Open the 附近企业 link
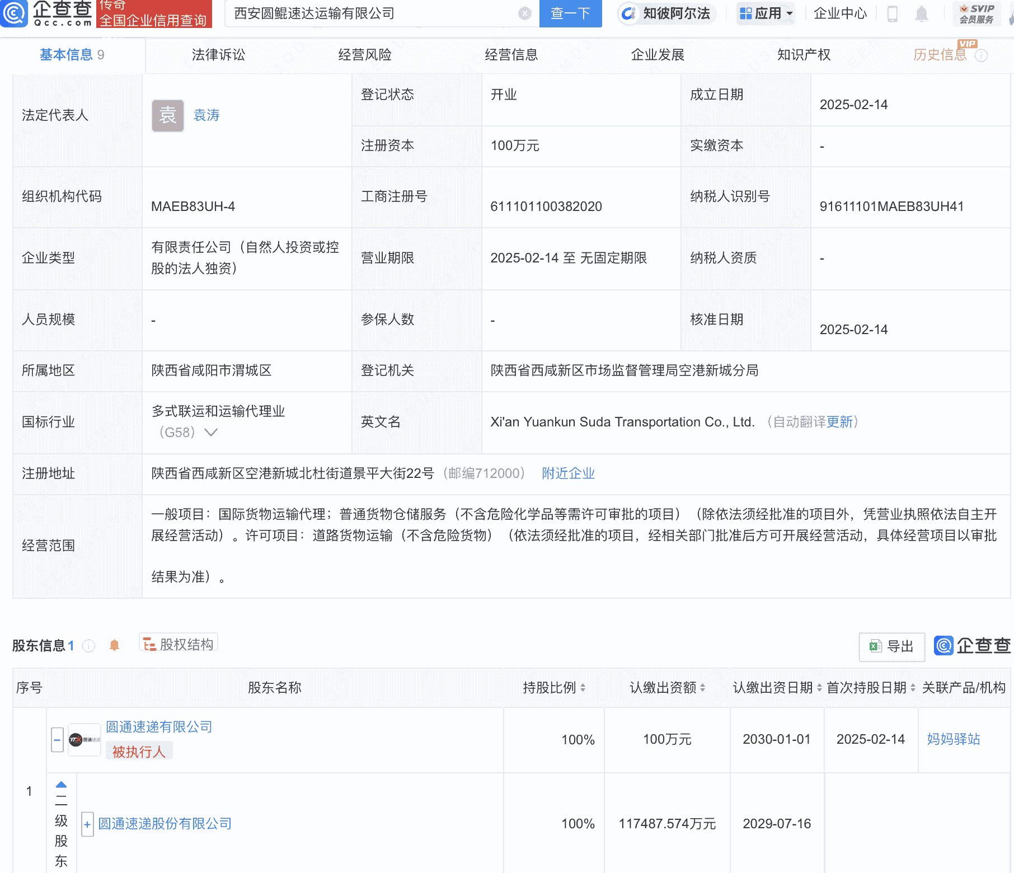The width and height of the screenshot is (1014, 873). (x=567, y=473)
